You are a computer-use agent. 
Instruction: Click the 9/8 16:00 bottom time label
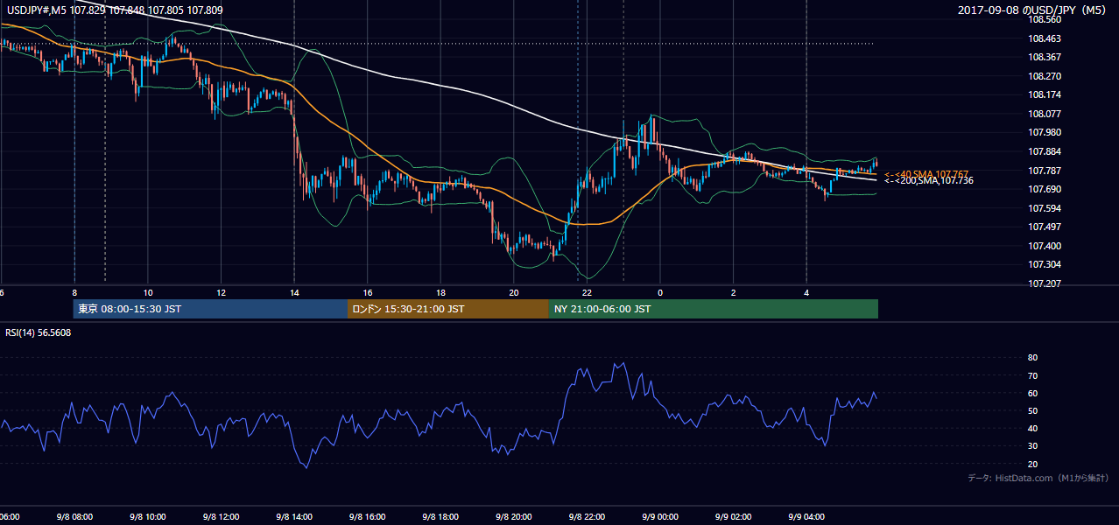coord(367,517)
